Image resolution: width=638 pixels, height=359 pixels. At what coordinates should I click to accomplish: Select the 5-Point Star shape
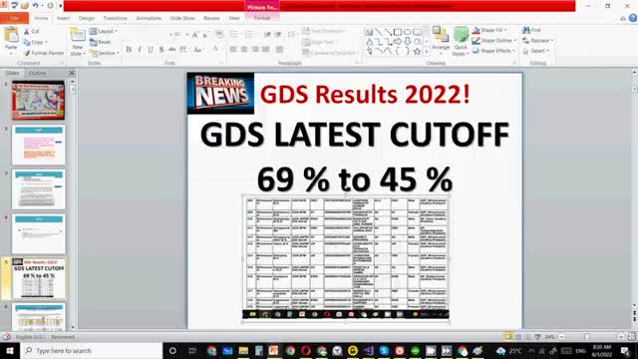click(x=417, y=51)
